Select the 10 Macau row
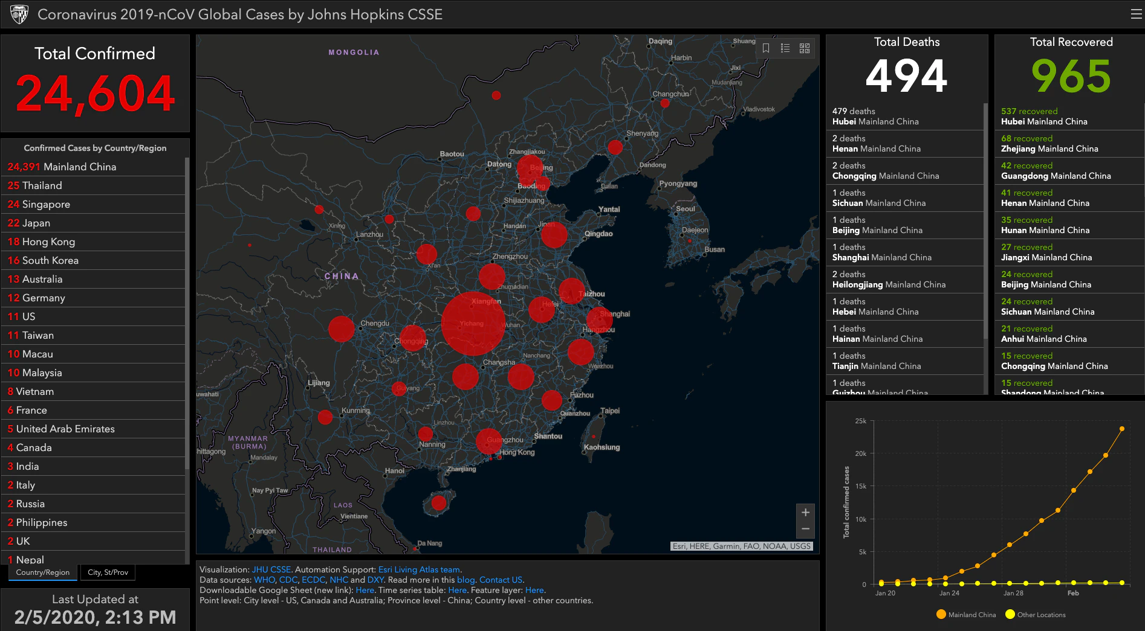The image size is (1145, 631). pyautogui.click(x=94, y=354)
